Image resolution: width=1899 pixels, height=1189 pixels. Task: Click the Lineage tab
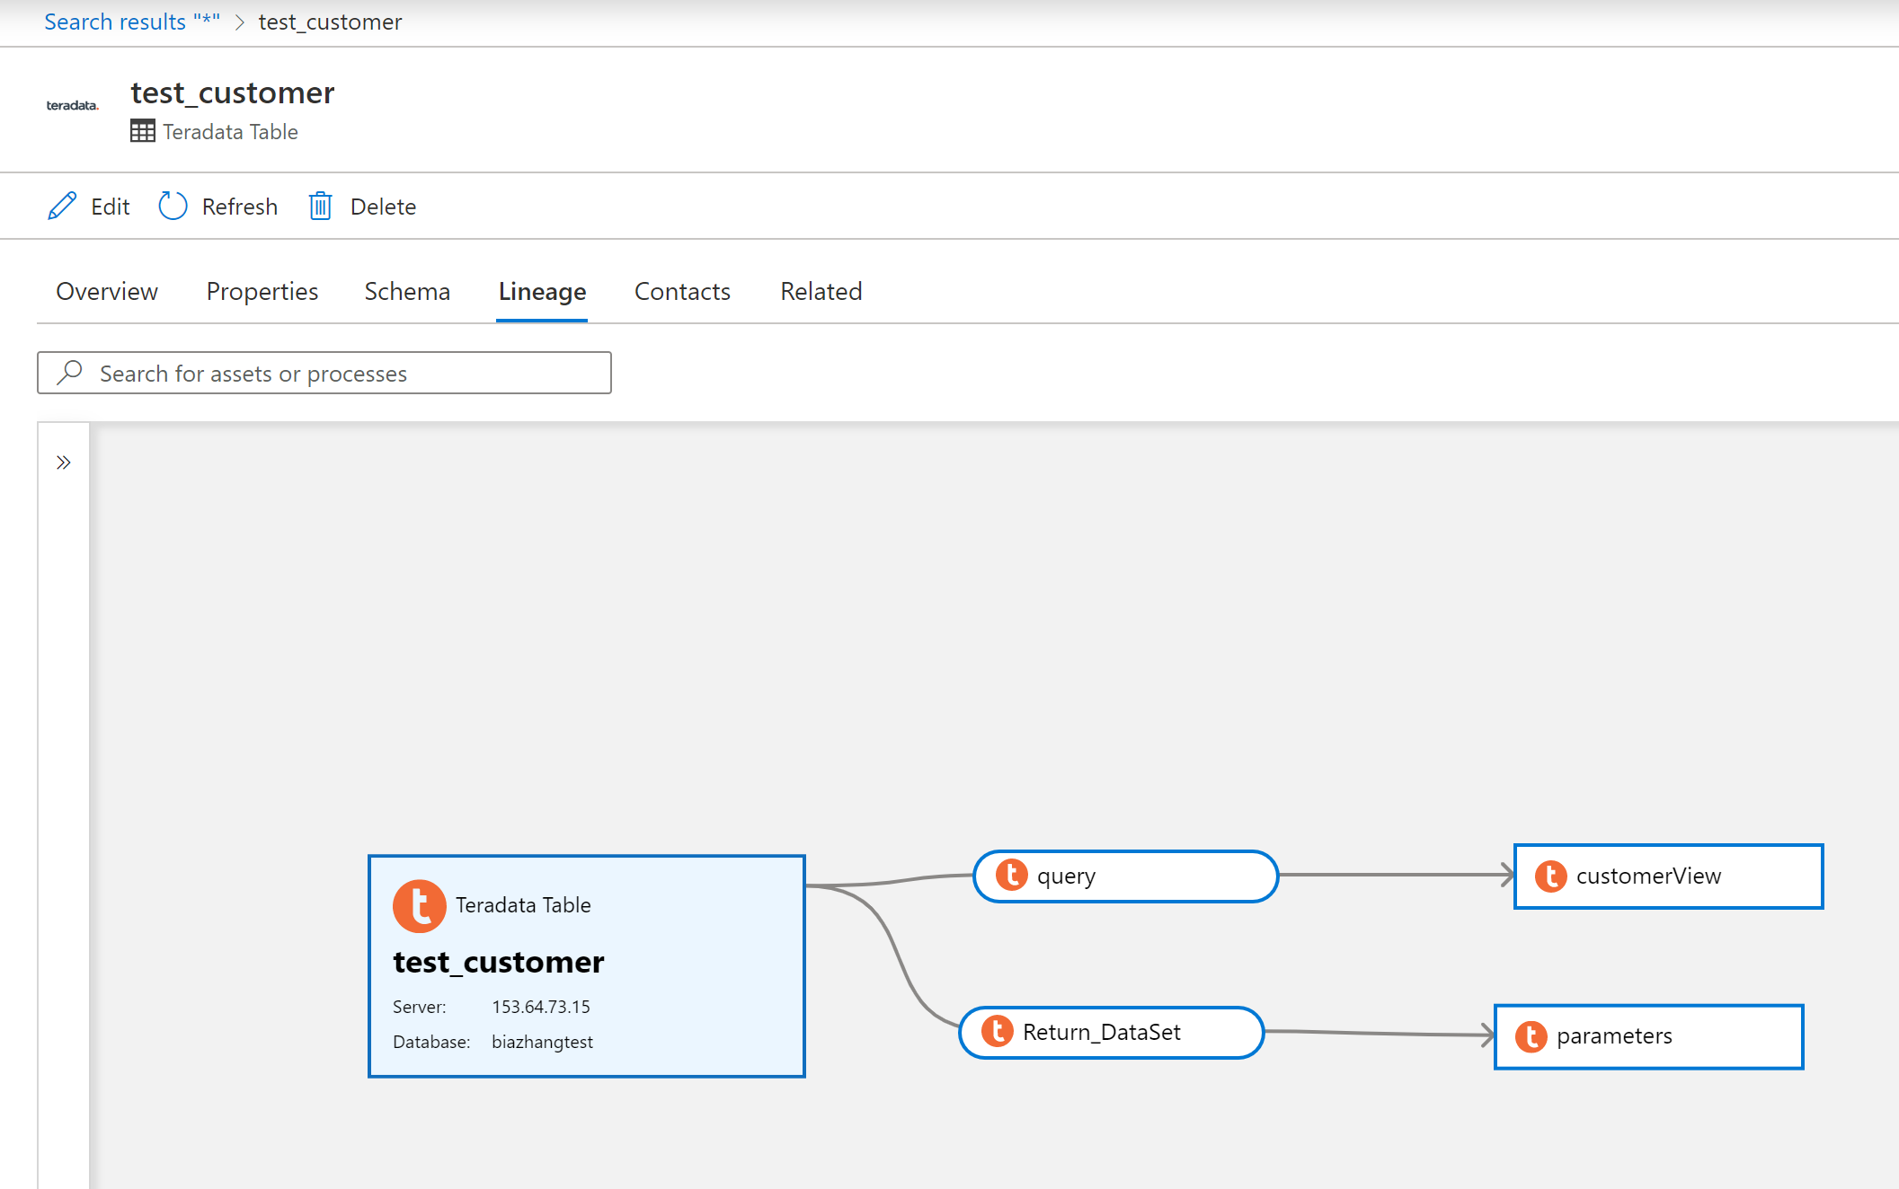click(543, 289)
